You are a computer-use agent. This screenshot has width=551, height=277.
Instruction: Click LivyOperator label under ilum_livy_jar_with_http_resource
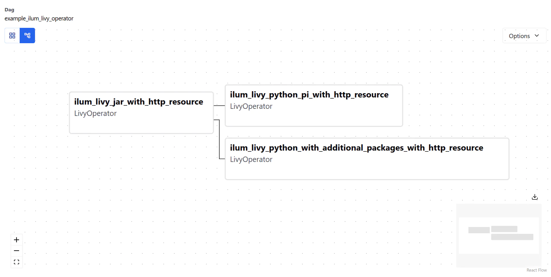pos(95,113)
